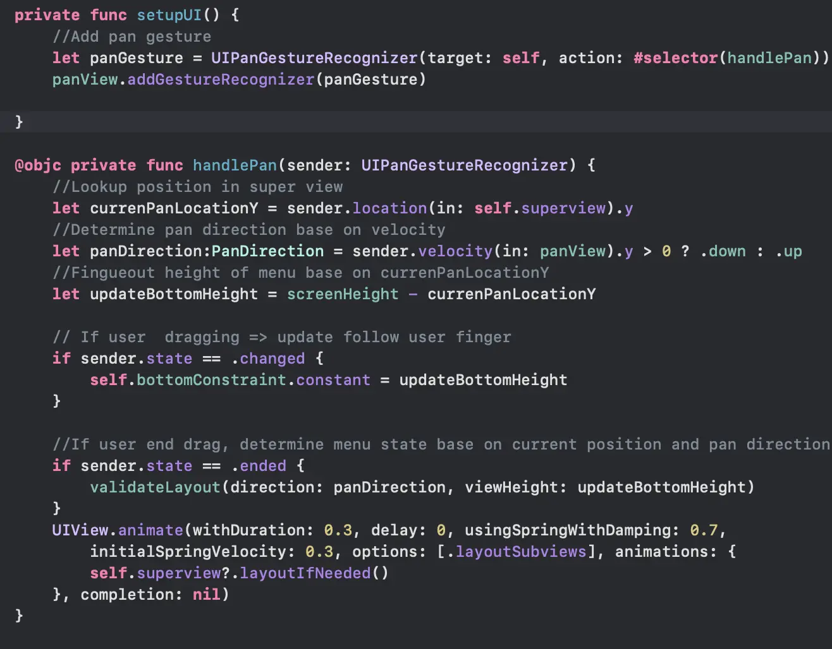Click 'nil' in the completion argument
The image size is (832, 649).
click(206, 595)
